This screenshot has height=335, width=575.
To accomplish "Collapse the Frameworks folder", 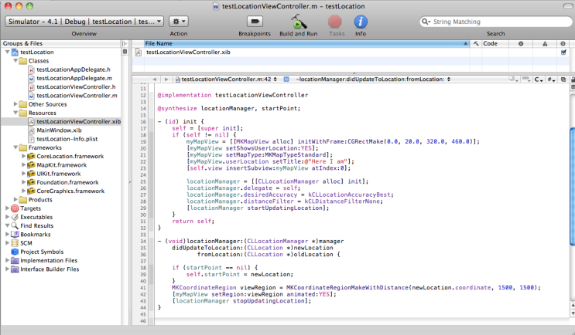I will click(x=15, y=147).
